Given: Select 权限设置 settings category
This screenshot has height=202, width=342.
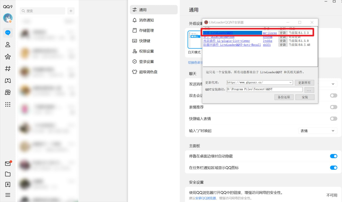Looking at the screenshot, I should click(154, 51).
